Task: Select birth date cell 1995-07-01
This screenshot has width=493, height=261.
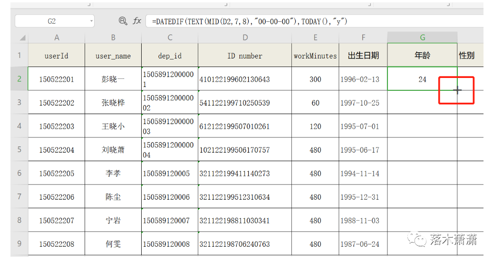Action: pyautogui.click(x=363, y=126)
